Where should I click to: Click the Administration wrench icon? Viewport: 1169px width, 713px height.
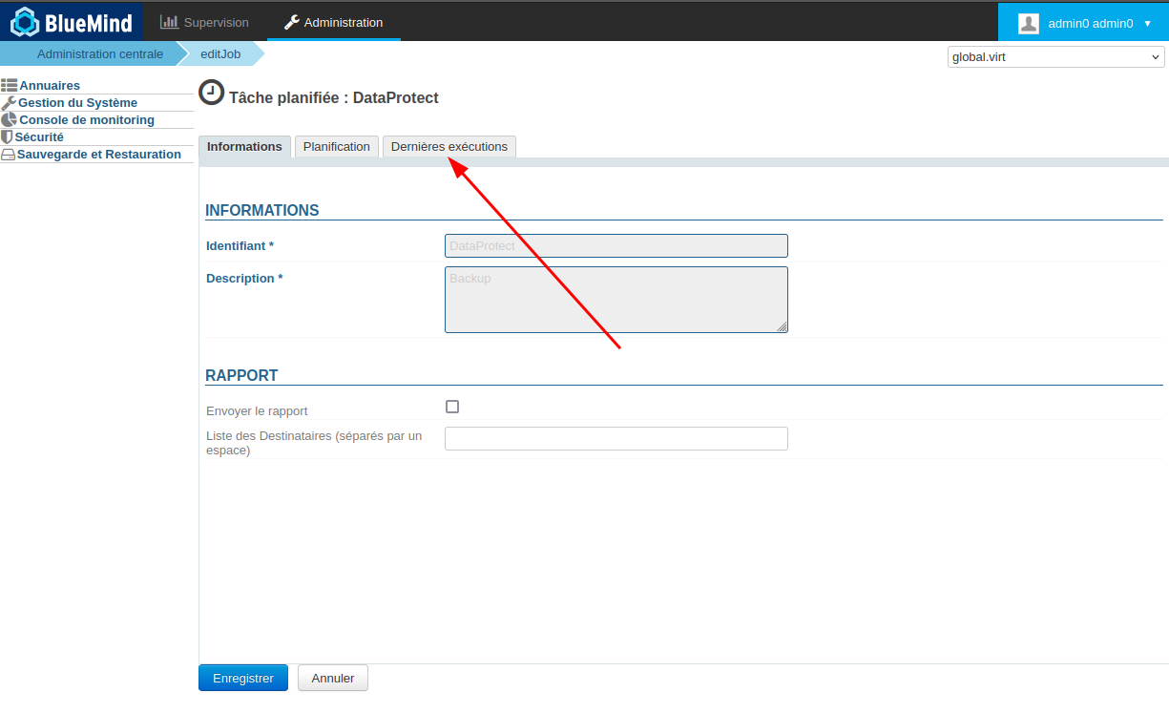[x=292, y=22]
